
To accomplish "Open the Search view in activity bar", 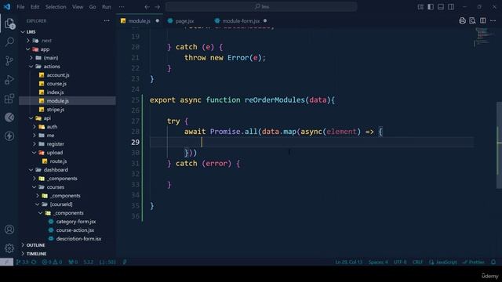I will (x=9, y=42).
